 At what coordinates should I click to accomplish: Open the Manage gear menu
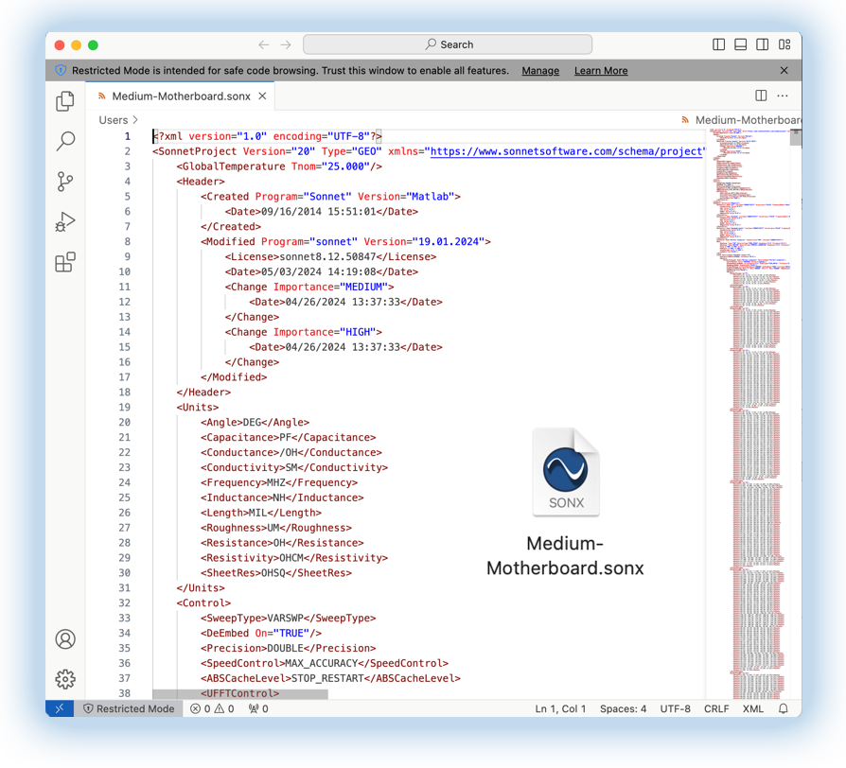[65, 679]
